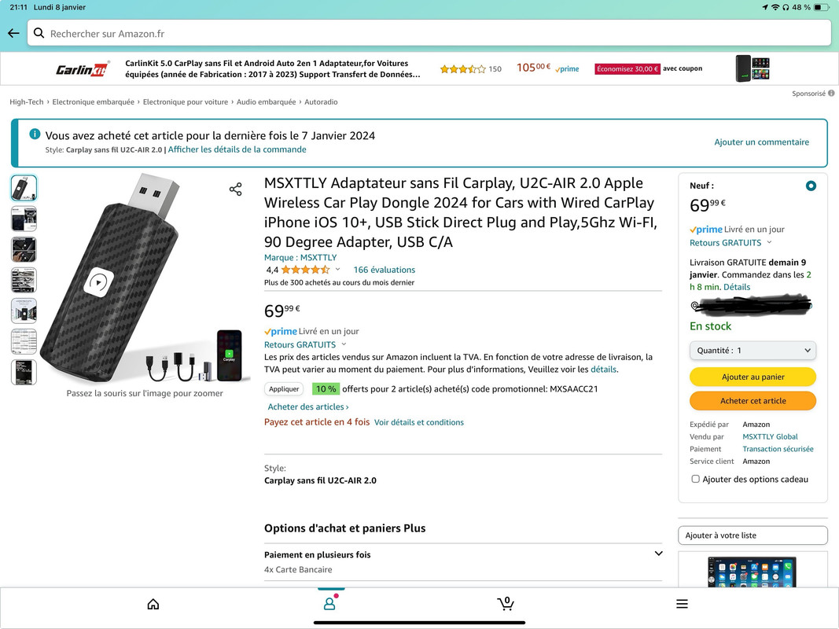
Task: Open the Autoradio breadcrumb
Action: (321, 101)
